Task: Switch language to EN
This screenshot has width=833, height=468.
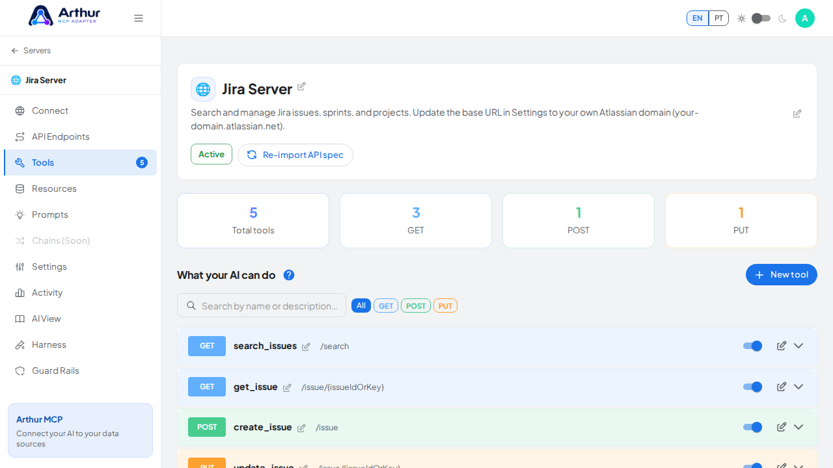Action: (x=698, y=18)
